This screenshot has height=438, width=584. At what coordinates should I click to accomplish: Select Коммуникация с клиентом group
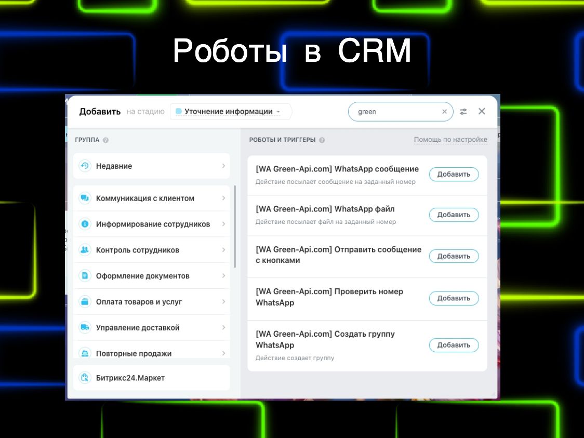[152, 198]
